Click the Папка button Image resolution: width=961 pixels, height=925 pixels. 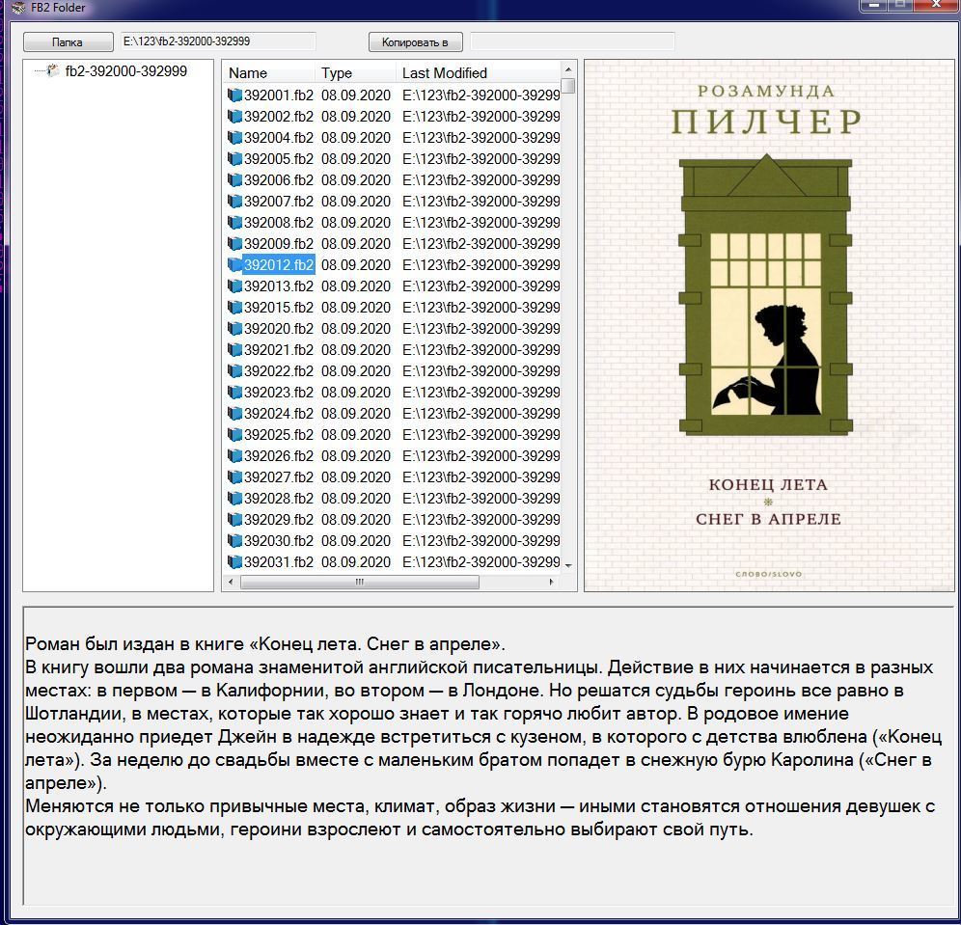coord(69,42)
